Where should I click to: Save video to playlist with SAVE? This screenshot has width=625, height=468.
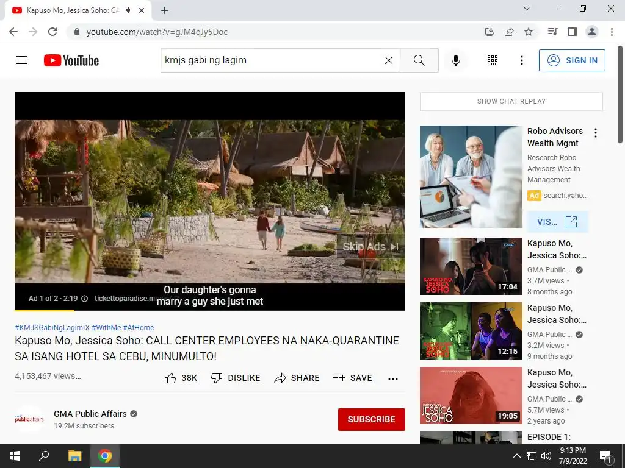click(x=352, y=378)
